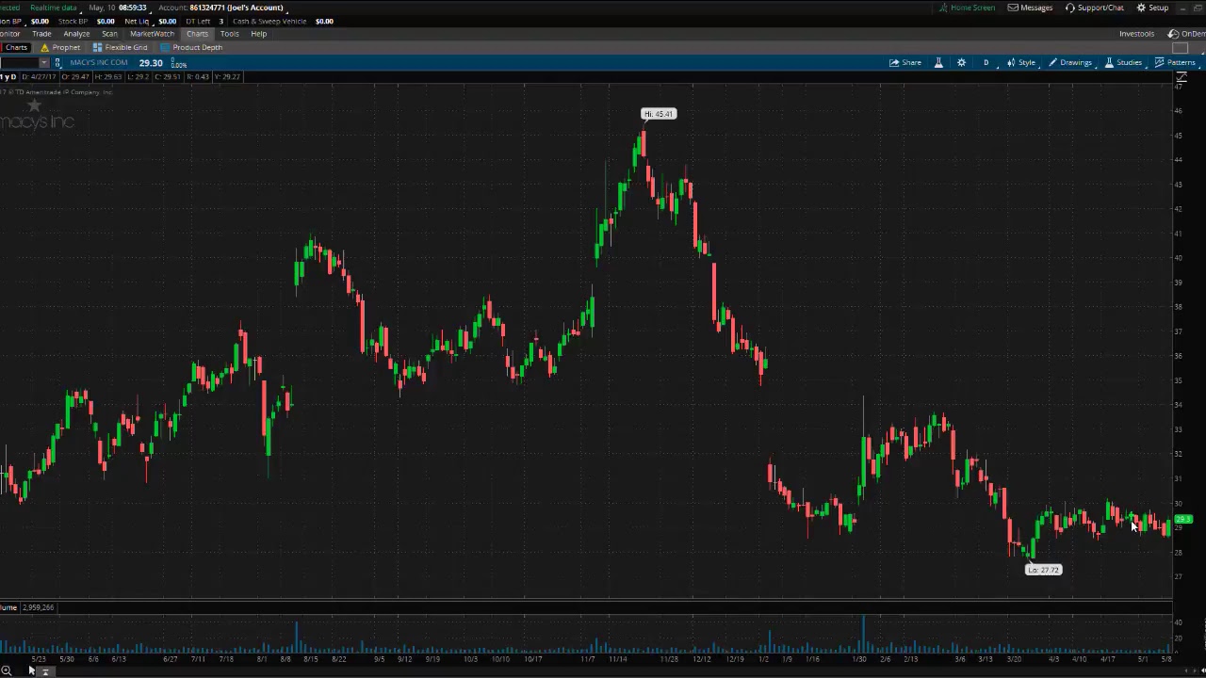Click the Volume 2,959,266 label
Viewport: 1206px width, 678px height.
[x=27, y=607]
